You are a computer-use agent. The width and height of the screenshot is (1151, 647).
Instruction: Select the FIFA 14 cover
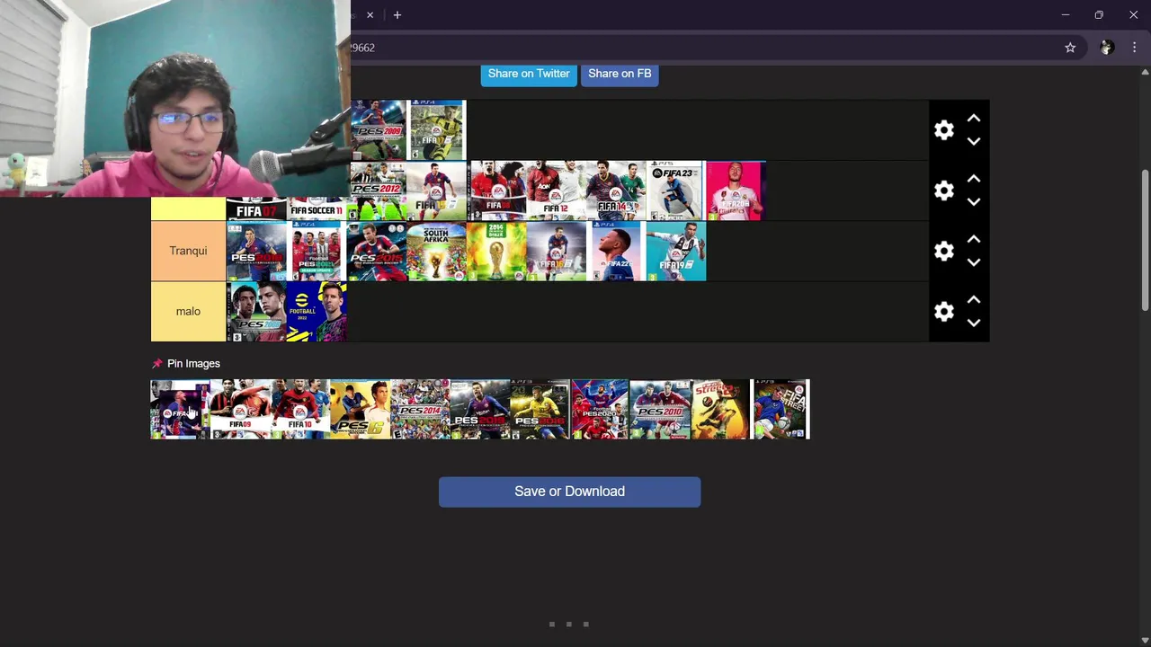616,191
